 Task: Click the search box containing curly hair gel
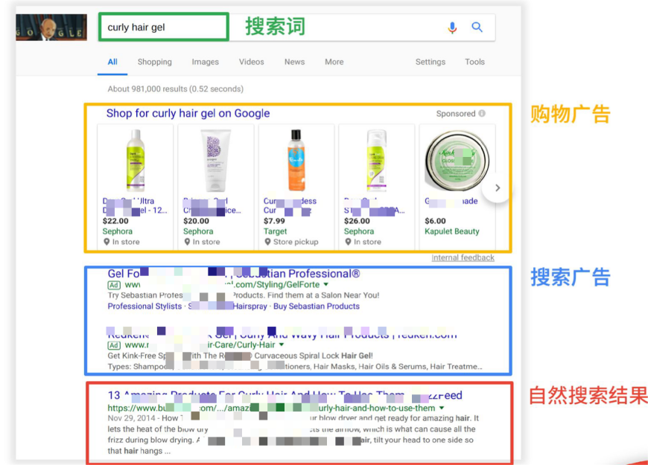[164, 28]
